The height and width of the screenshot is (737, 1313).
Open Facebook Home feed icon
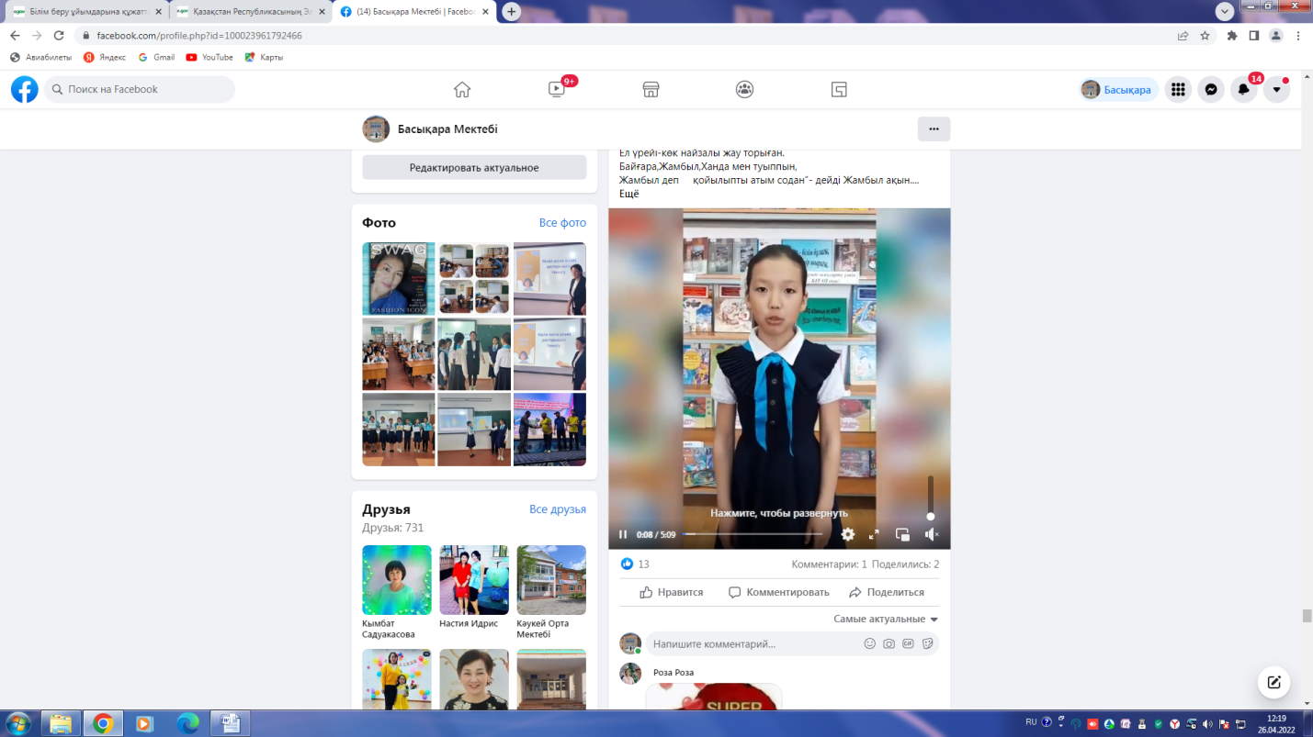tap(462, 89)
